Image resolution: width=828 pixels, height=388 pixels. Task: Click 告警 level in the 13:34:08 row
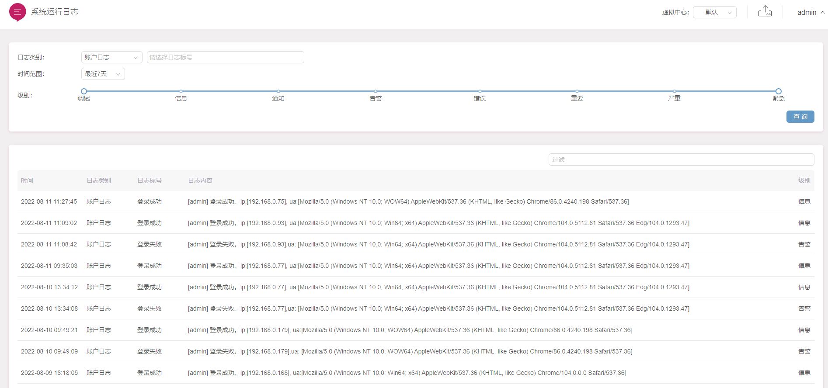click(x=804, y=308)
